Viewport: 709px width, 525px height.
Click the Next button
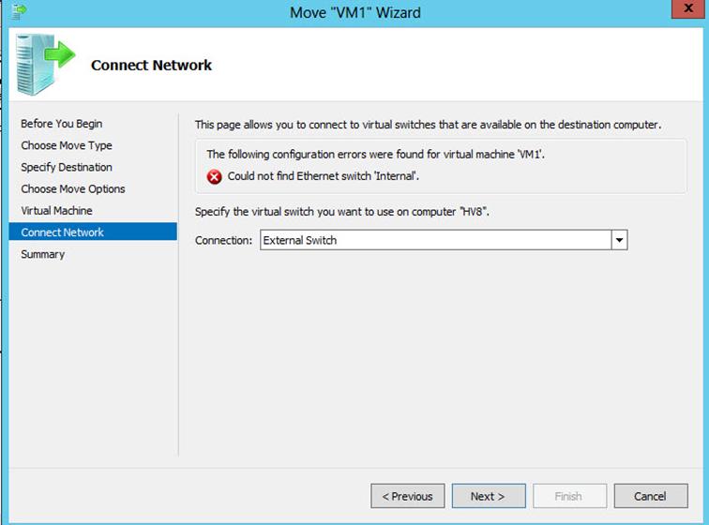(x=489, y=496)
